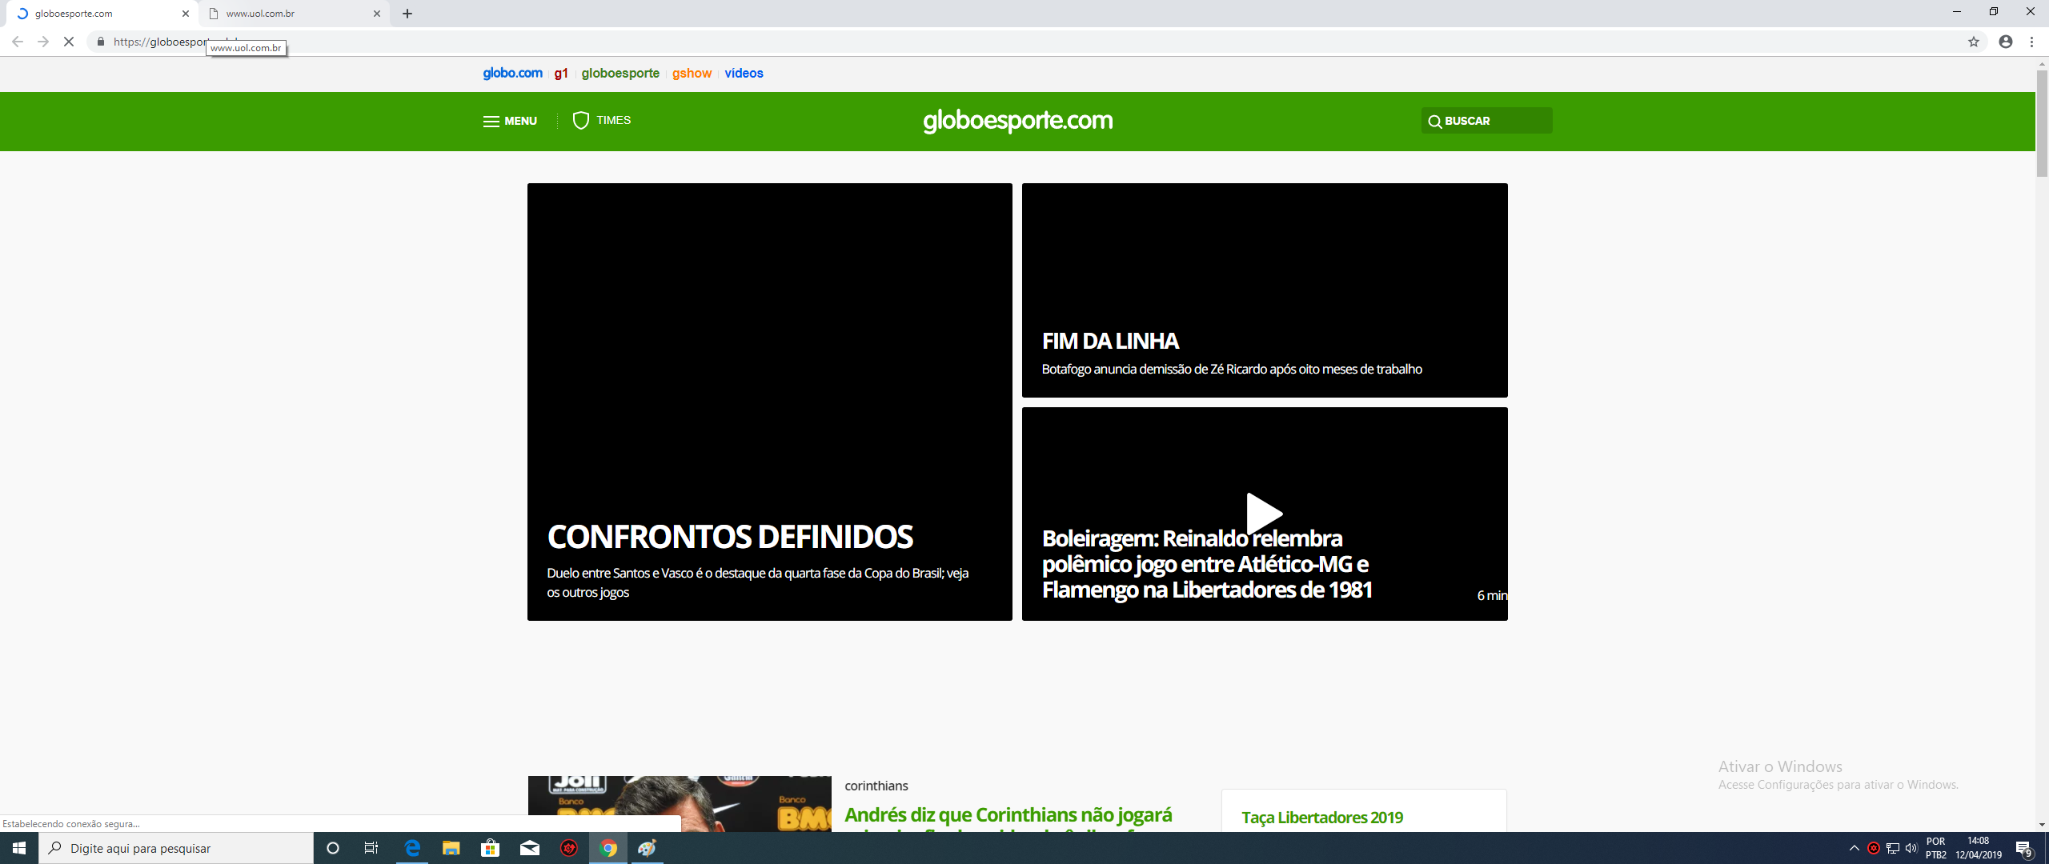Click the corinthians category label
The width and height of the screenshot is (2049, 864).
coord(876,786)
